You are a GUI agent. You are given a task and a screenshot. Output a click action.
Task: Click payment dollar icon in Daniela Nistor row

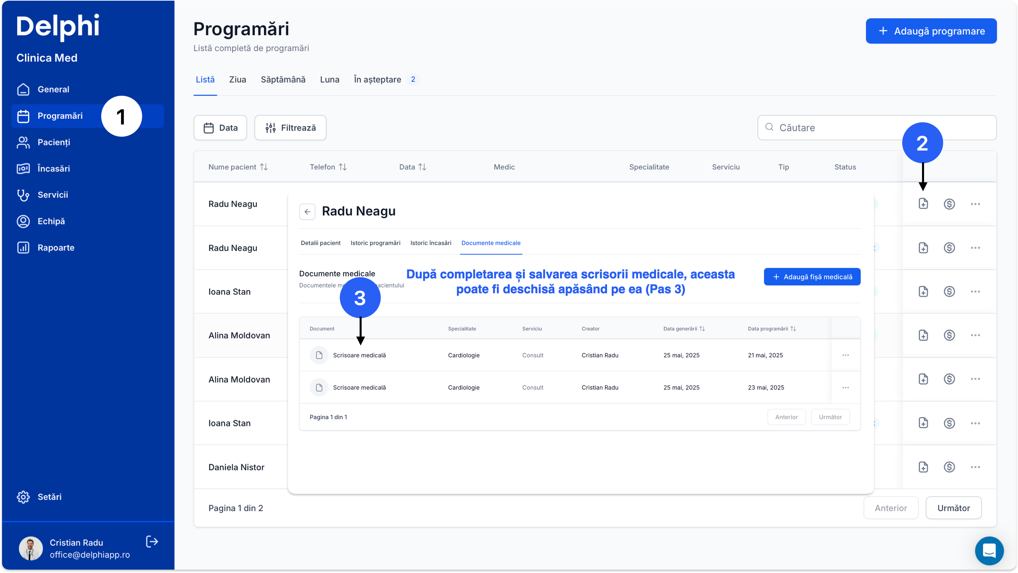(x=949, y=467)
